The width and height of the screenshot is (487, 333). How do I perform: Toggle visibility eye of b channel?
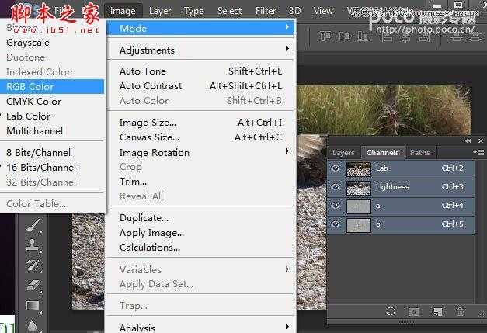[336, 224]
